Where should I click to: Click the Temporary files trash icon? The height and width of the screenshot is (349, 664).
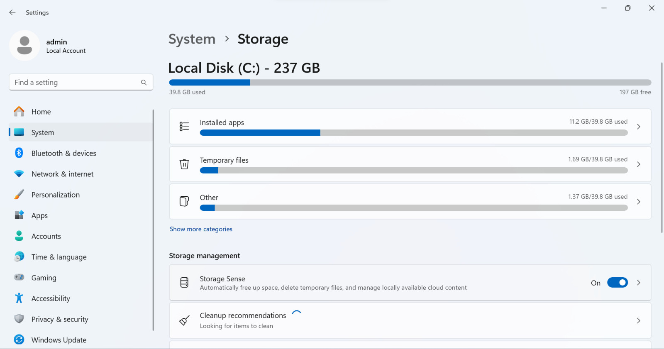pos(184,164)
